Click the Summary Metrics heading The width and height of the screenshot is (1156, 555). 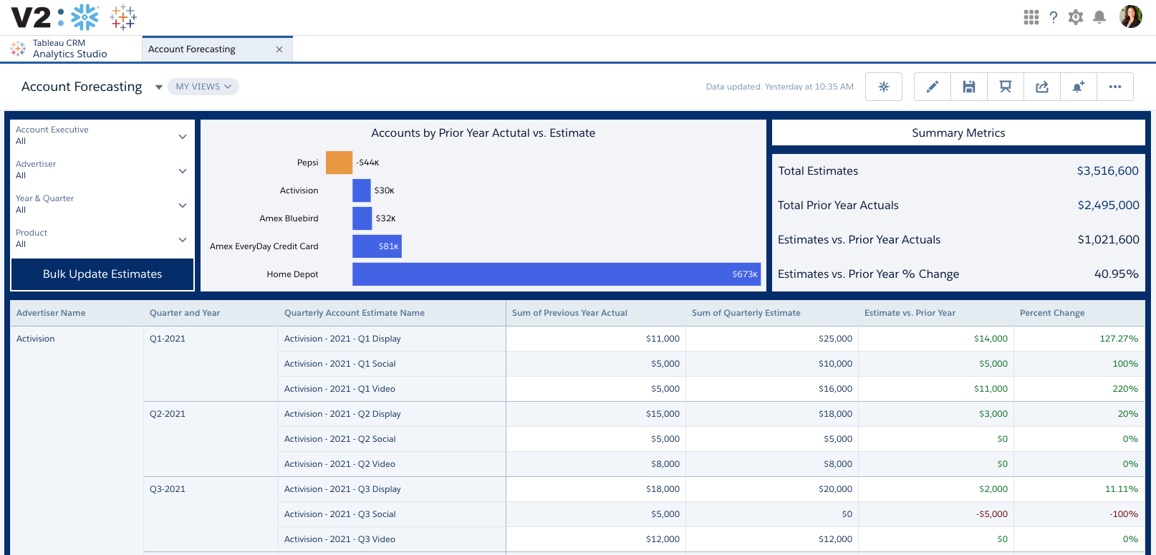pyautogui.click(x=958, y=133)
